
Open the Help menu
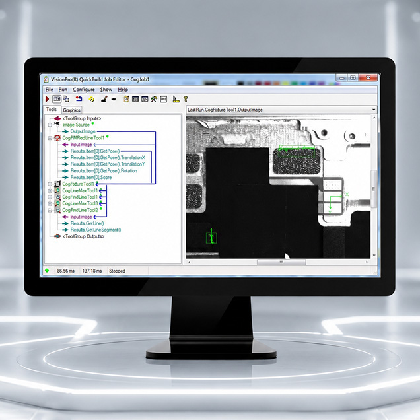point(123,90)
